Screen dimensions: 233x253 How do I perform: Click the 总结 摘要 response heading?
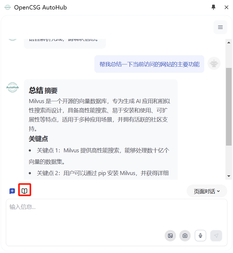pos(43,90)
